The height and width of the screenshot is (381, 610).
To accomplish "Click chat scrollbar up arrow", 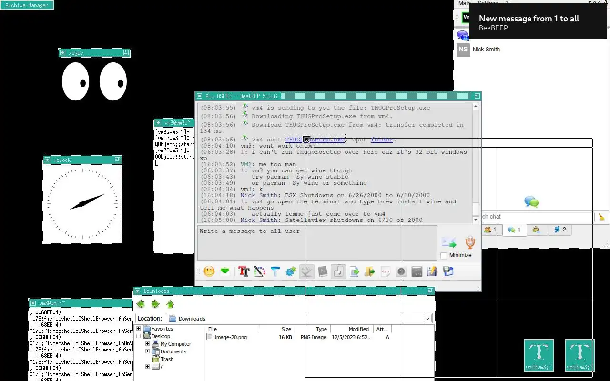I will 476,107.
